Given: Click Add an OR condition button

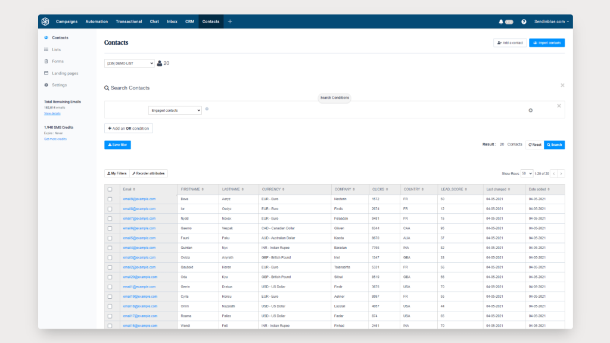Looking at the screenshot, I should 129,129.
